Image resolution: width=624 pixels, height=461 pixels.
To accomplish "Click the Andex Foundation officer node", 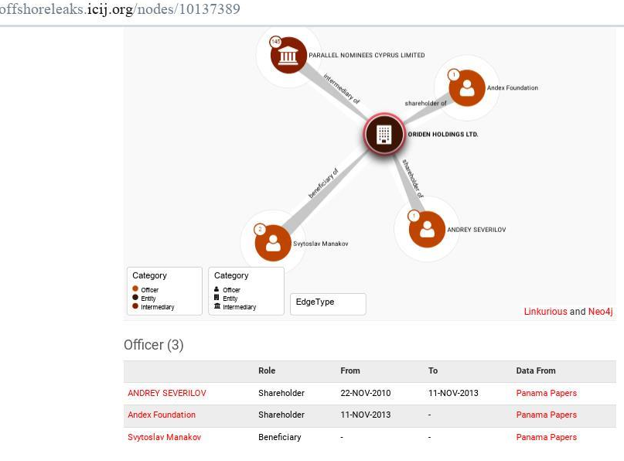I will click(x=466, y=88).
